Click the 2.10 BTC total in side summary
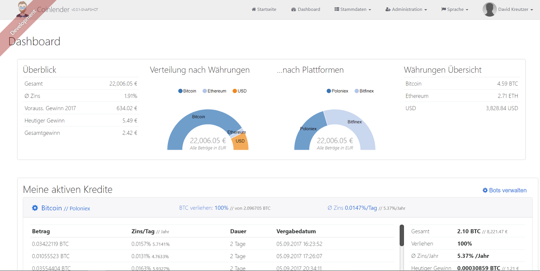 pos(469,231)
